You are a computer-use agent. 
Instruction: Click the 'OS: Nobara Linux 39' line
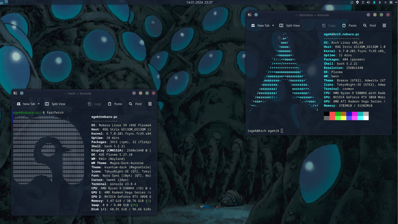click(121, 125)
